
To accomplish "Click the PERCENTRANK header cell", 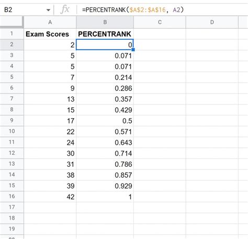I will [x=105, y=34].
